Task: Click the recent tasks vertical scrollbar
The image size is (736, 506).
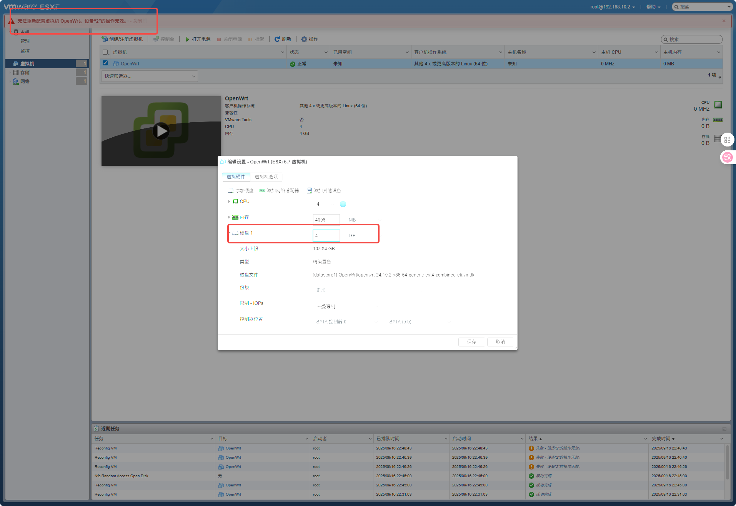Action: click(727, 463)
